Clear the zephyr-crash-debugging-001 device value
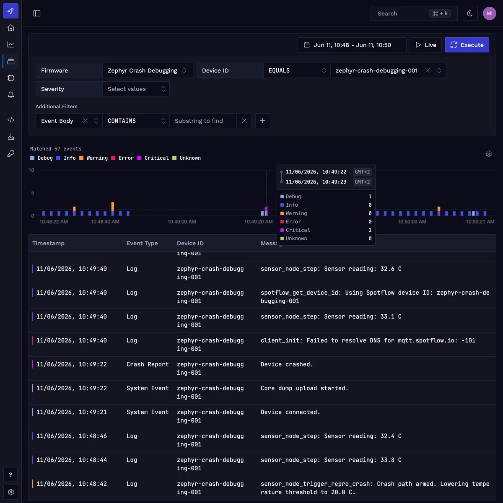 [428, 70]
